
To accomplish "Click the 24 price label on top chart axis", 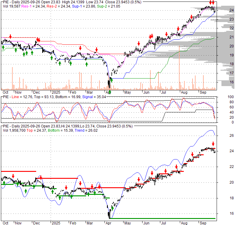I will (232, 10).
